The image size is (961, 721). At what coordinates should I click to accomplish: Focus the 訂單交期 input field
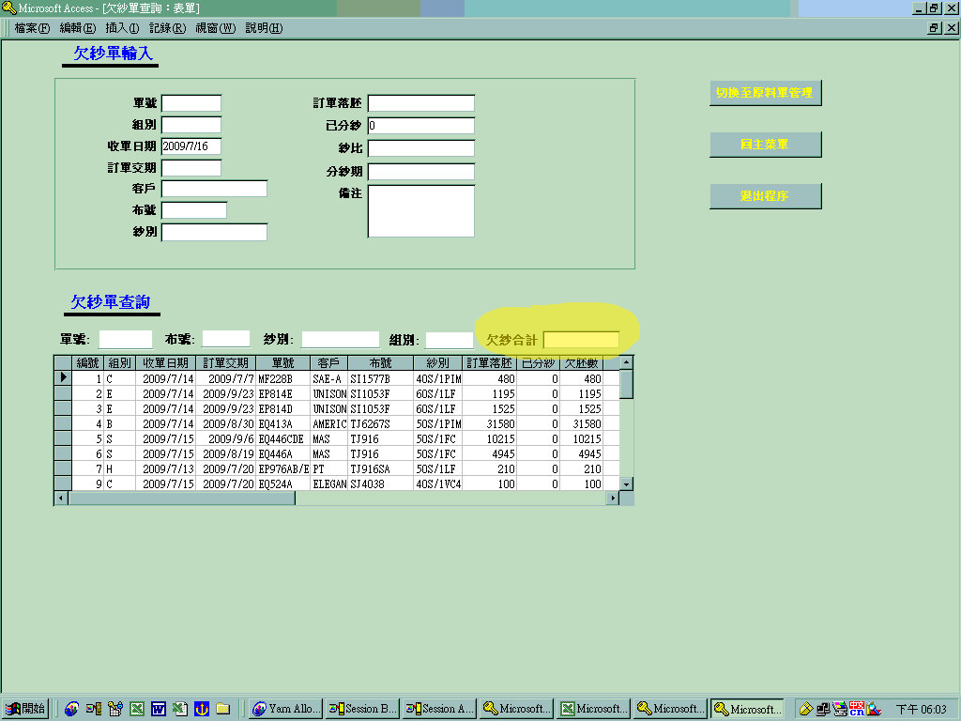click(191, 167)
